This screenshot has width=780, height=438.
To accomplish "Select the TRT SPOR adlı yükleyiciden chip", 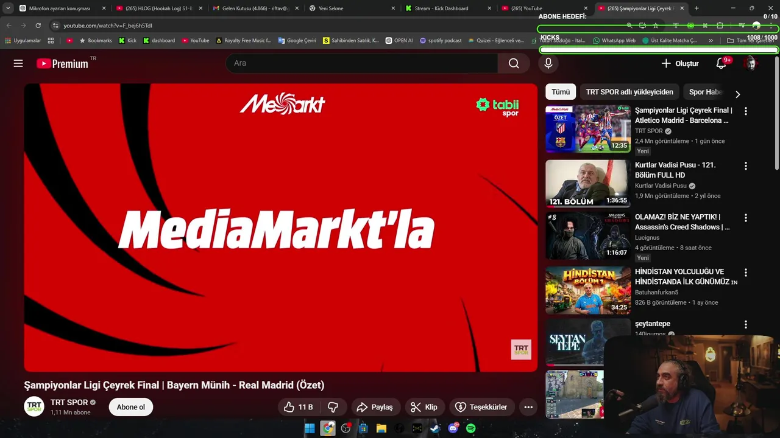I will click(x=629, y=92).
